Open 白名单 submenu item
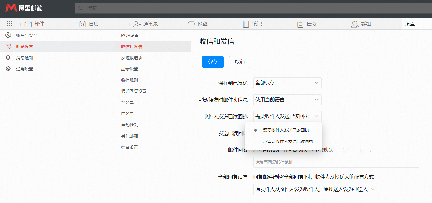The width and height of the screenshot is (432, 203). (x=152, y=114)
